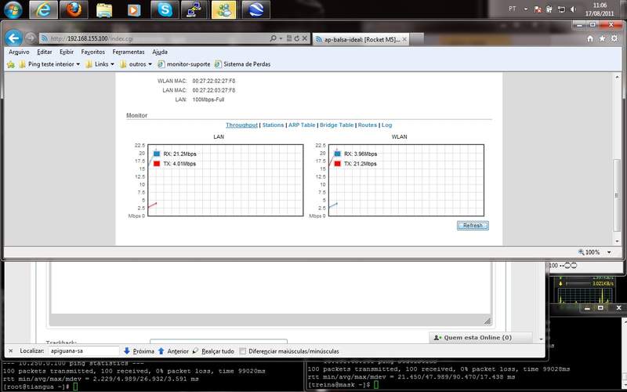This screenshot has width=627, height=392.
Task: Click the compatibility view icon in address bar
Action: tap(288, 38)
